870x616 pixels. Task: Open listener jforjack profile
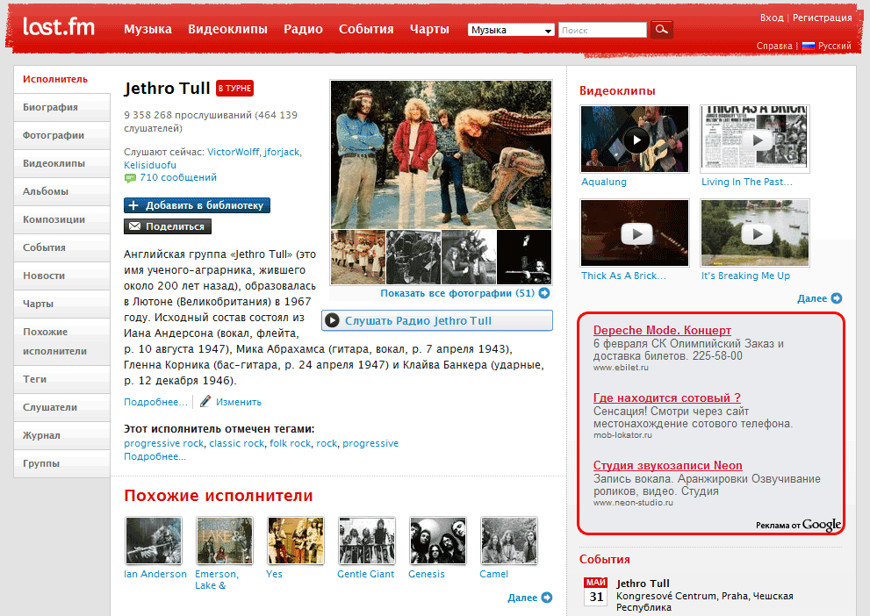(281, 152)
